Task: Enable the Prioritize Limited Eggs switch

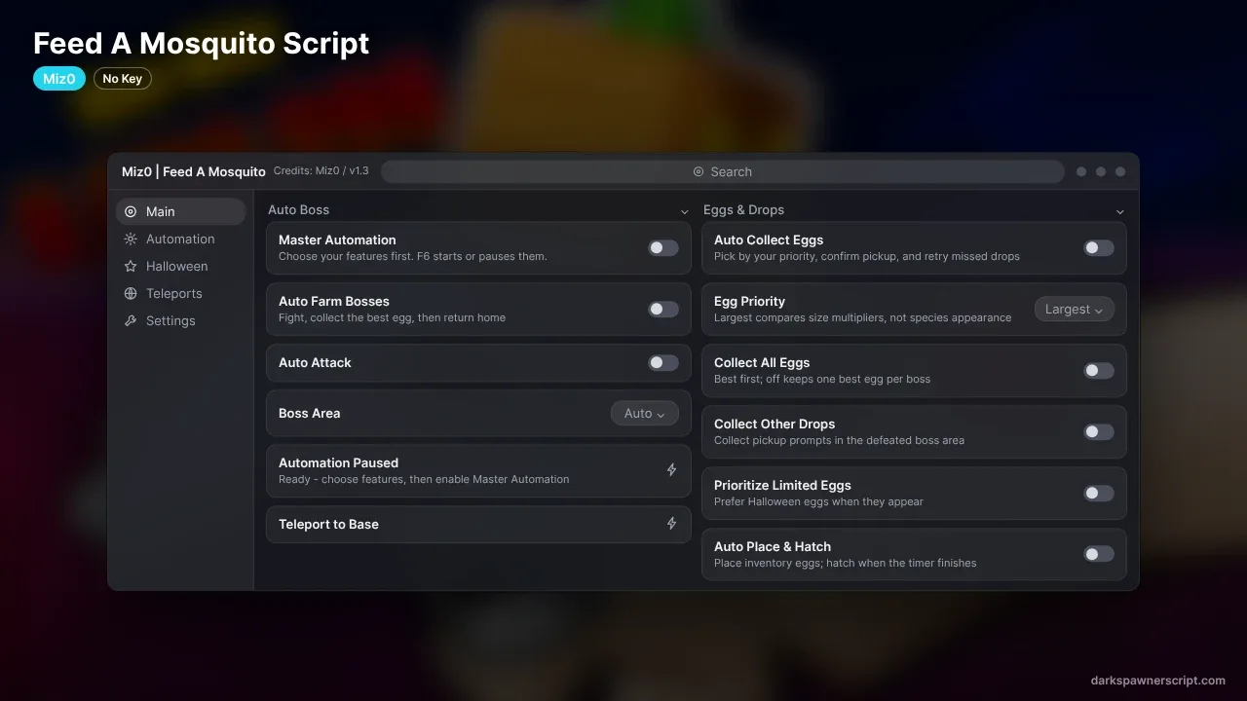Action: pos(1099,494)
